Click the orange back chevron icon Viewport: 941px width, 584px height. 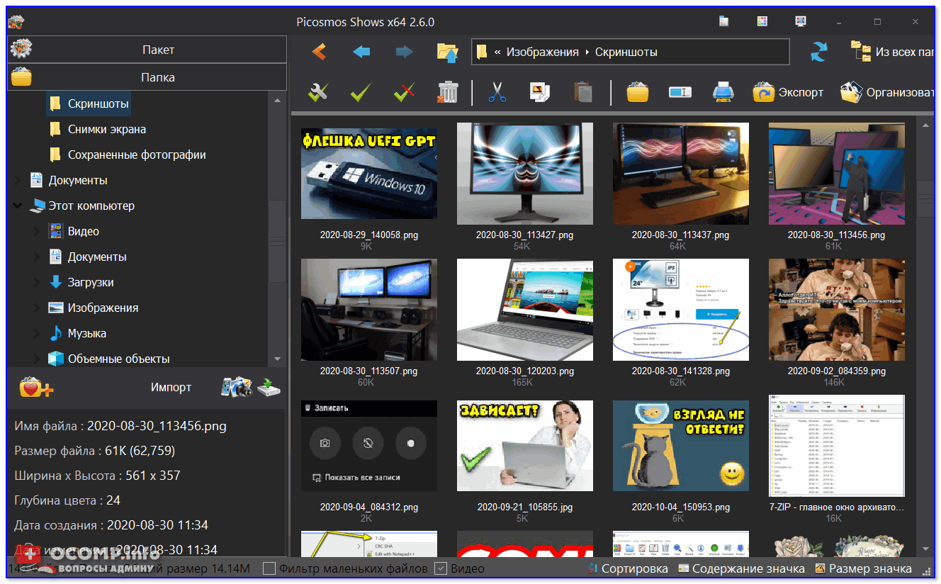[319, 51]
